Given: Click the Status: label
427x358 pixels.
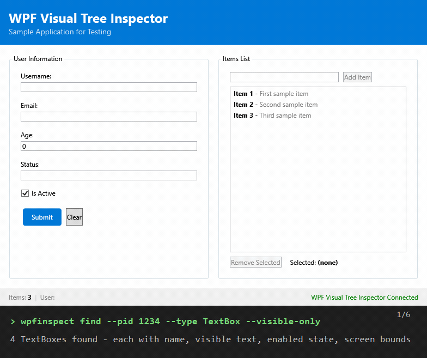Looking at the screenshot, I should [30, 165].
